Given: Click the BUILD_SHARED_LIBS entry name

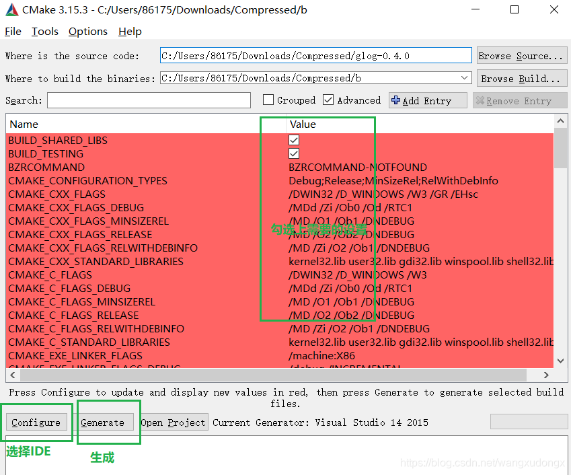Looking at the screenshot, I should tap(58, 140).
